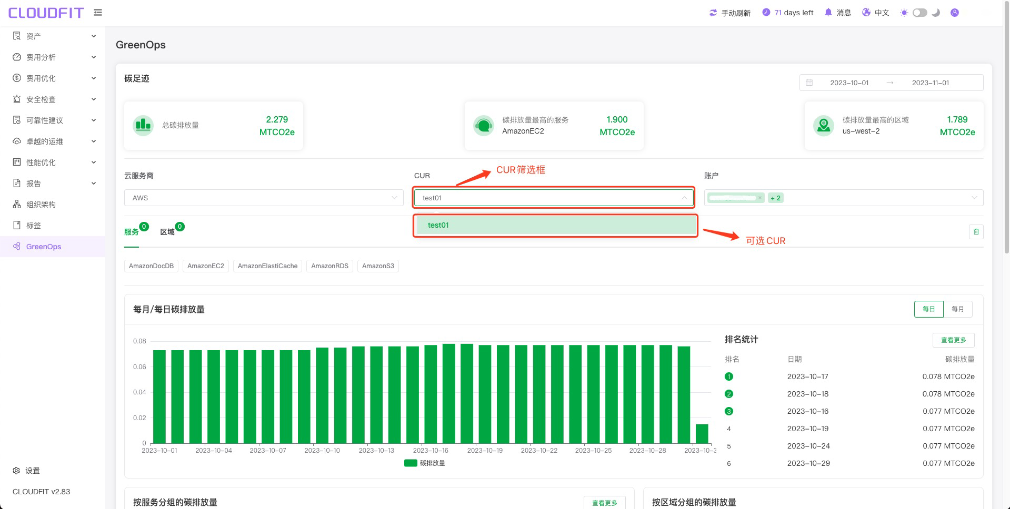This screenshot has height=509, width=1010.
Task: Expand the 费用分析 menu chevron
Action: [94, 57]
